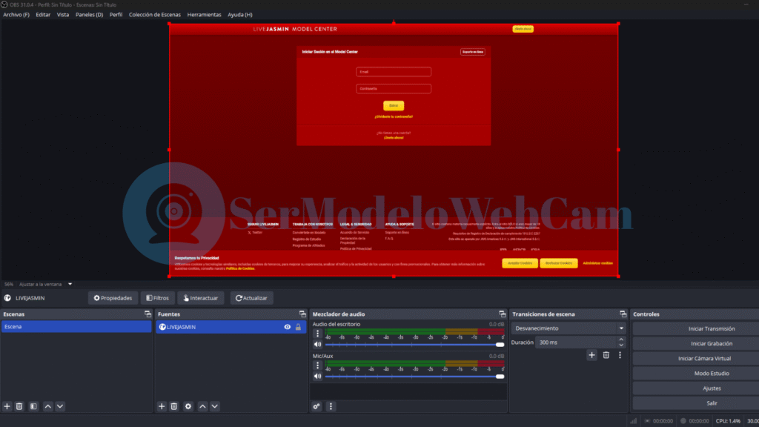This screenshot has width=759, height=427.
Task: Mute Mic/Aux speaker
Action: pos(317,376)
